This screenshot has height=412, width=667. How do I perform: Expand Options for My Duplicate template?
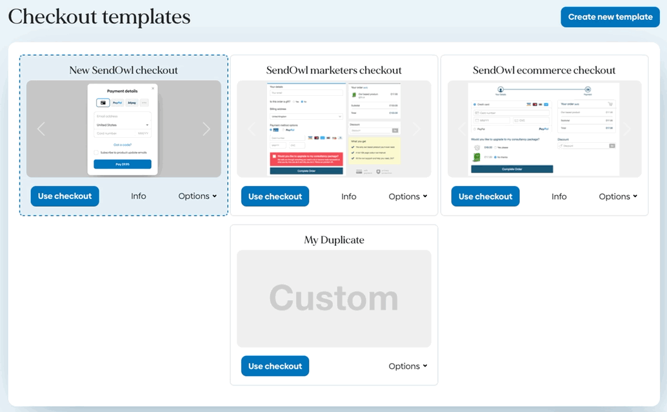tap(408, 366)
